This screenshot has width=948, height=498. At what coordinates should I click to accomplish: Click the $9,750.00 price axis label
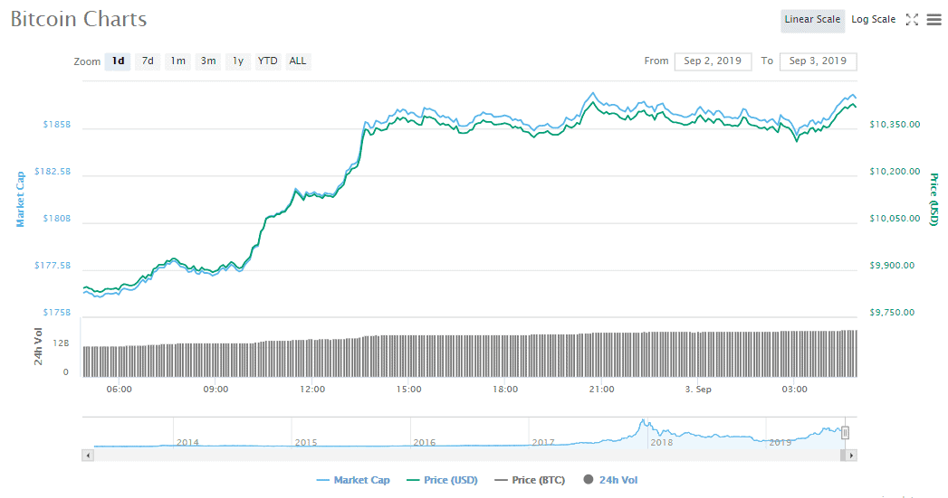coord(892,313)
